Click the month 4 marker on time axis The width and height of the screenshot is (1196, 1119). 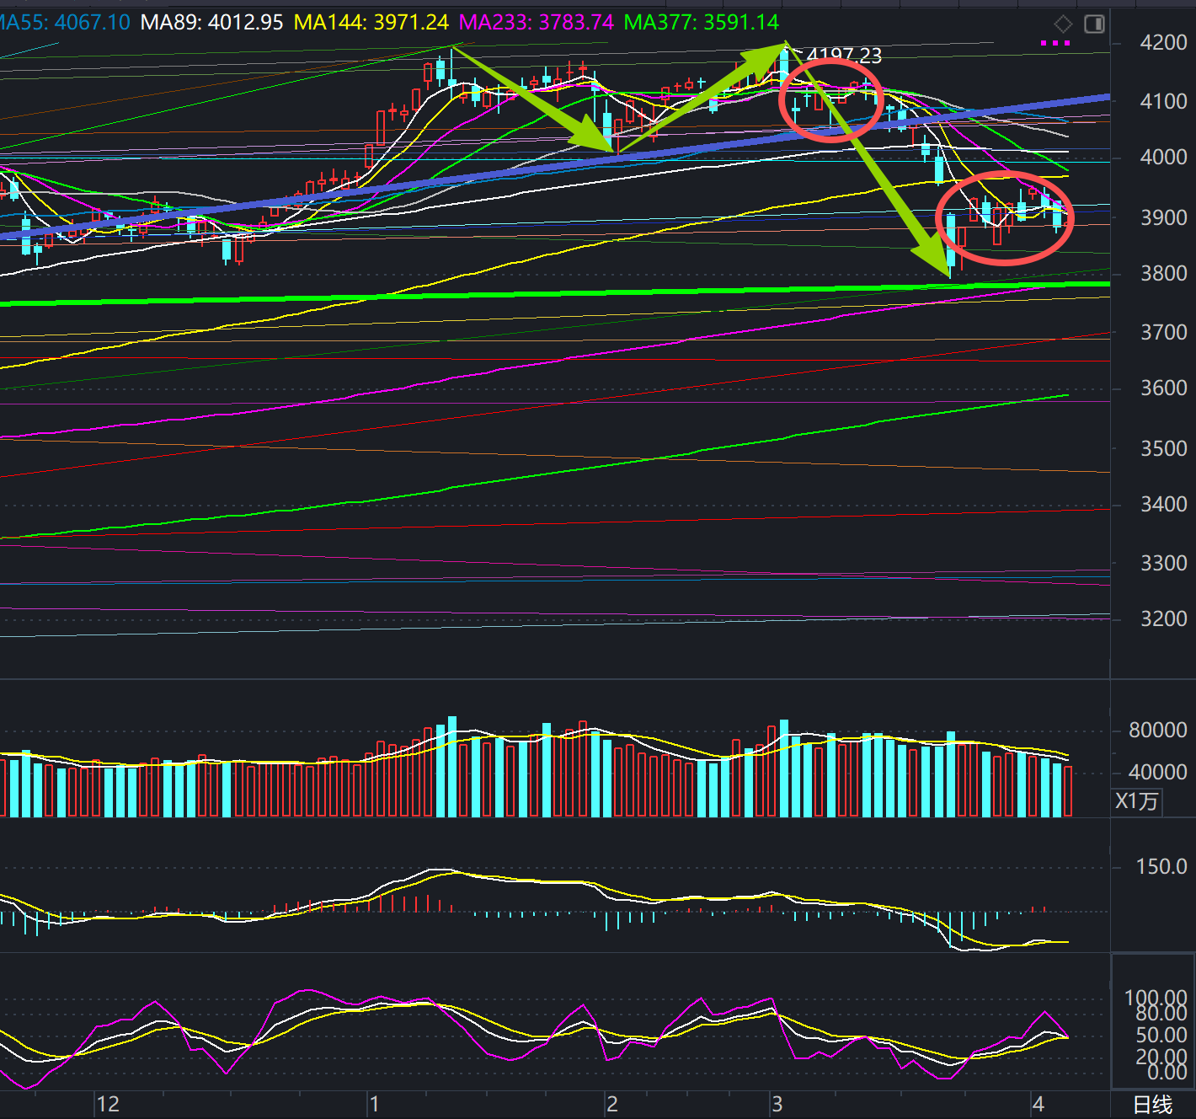(x=1038, y=1104)
